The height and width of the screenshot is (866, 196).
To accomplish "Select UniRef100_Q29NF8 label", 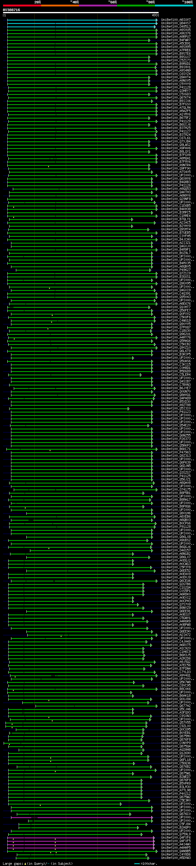I will pyautogui.click(x=176, y=199).
